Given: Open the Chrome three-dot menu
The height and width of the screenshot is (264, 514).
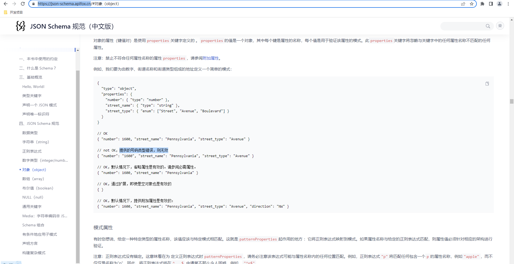Looking at the screenshot, I should click(x=508, y=4).
